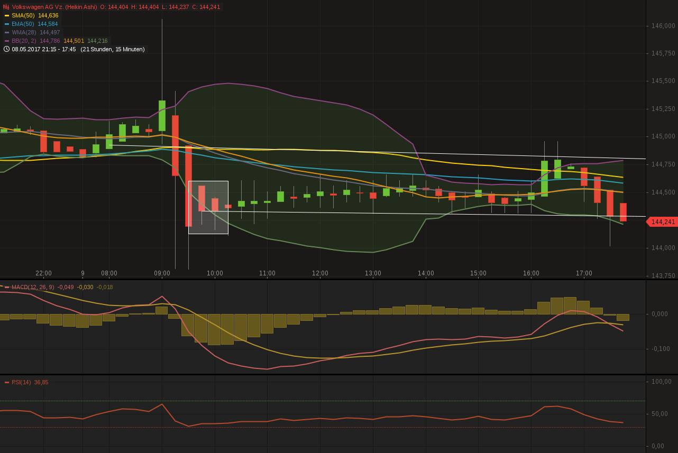The image size is (678, 453).
Task: Click the gray WMA(28) color swatch
Action: [x=7, y=32]
